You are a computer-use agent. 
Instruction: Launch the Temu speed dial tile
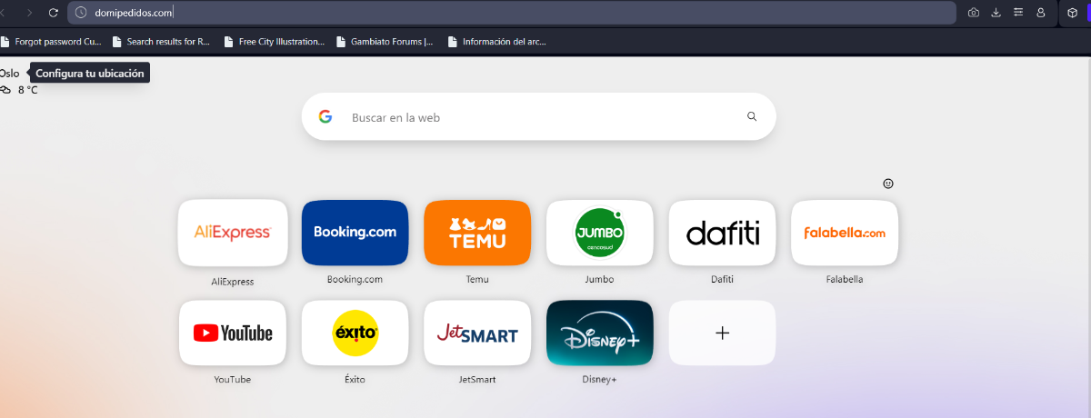[477, 233]
